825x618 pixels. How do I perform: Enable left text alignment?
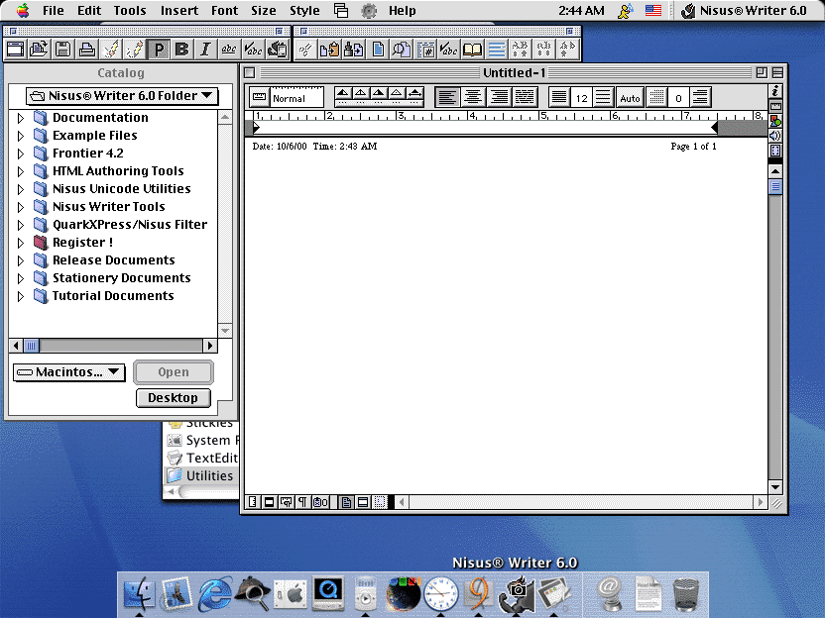click(447, 97)
